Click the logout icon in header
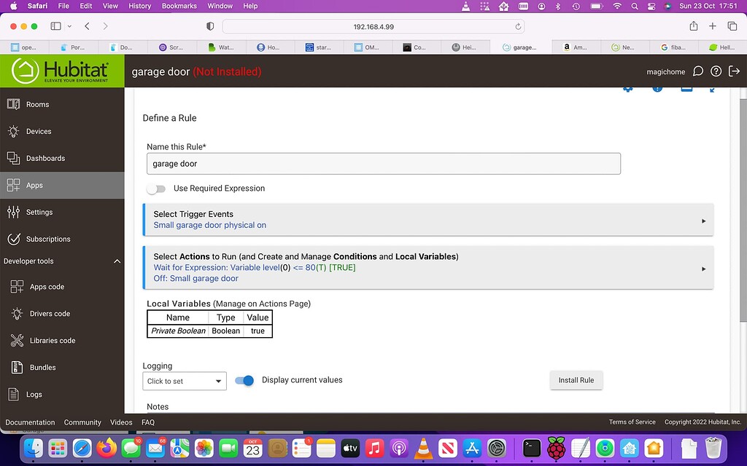This screenshot has height=466, width=747. (734, 71)
